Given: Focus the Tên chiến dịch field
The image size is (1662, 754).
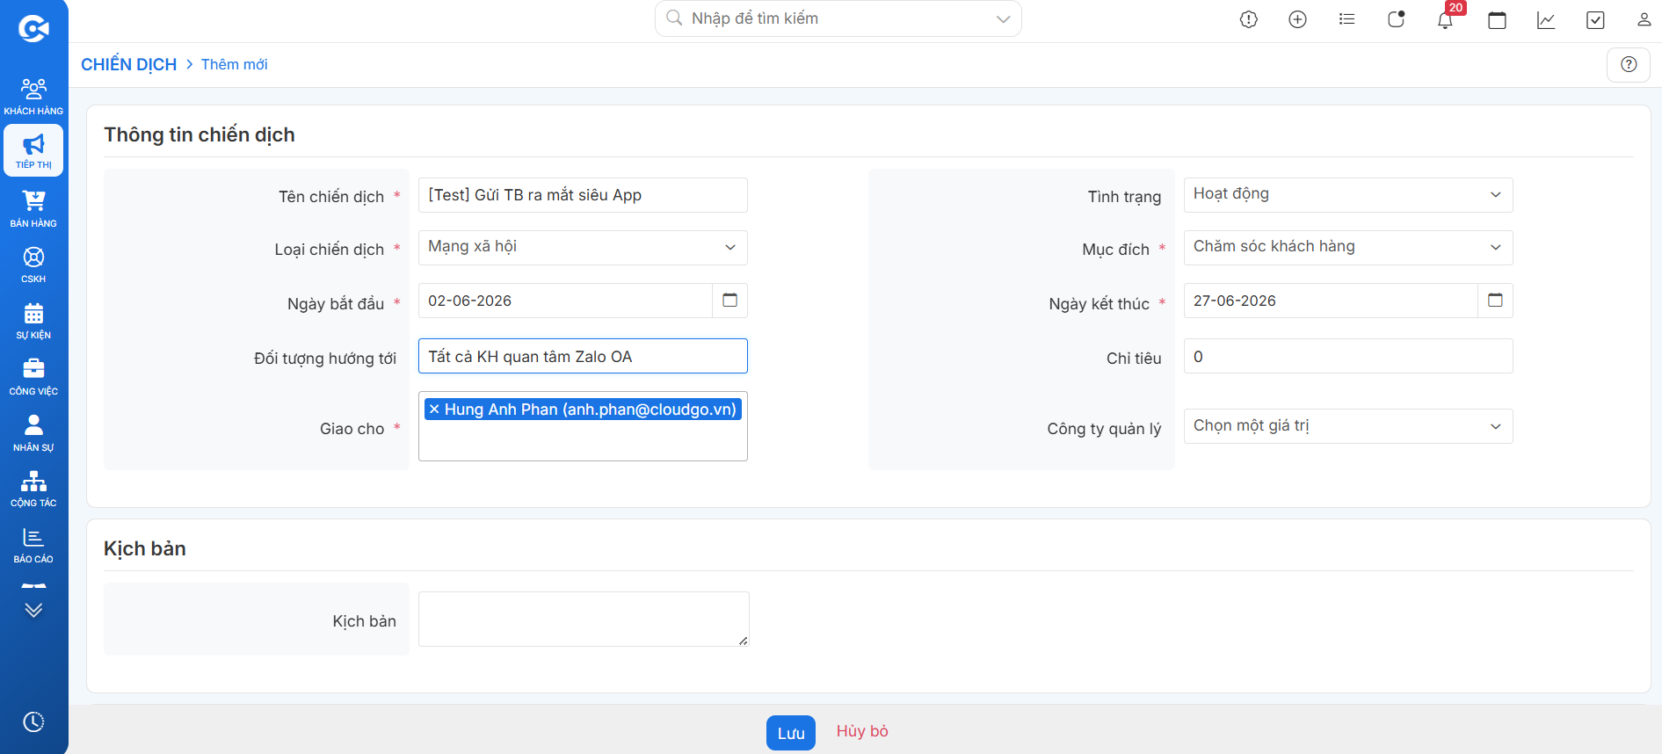Looking at the screenshot, I should point(583,195).
